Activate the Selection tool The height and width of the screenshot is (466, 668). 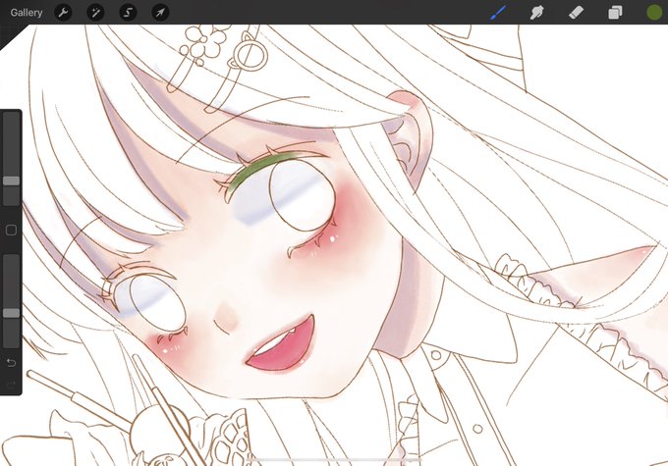128,13
